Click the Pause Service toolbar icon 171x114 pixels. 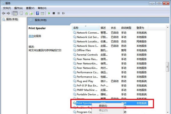(x=58, y=13)
